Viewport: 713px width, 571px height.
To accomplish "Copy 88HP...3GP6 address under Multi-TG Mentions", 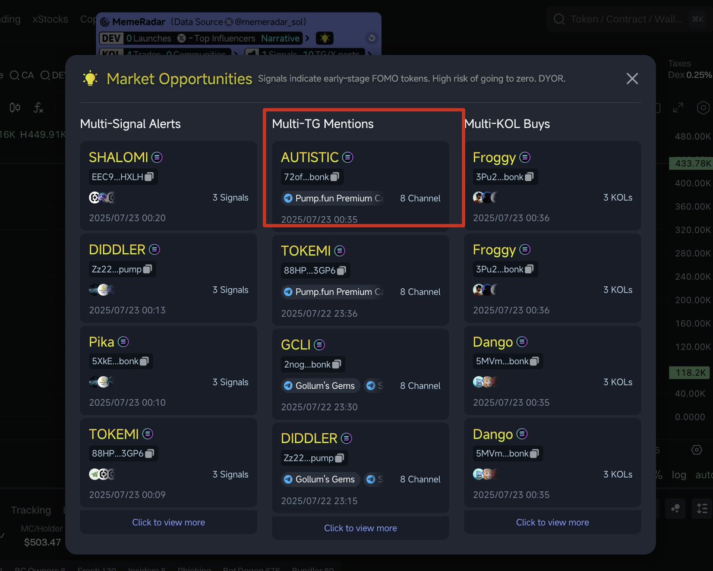I will coord(342,270).
